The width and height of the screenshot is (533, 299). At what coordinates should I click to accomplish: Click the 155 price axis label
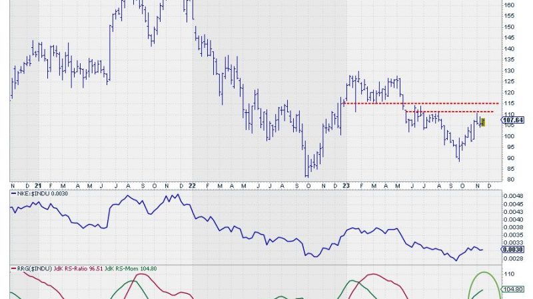509,16
